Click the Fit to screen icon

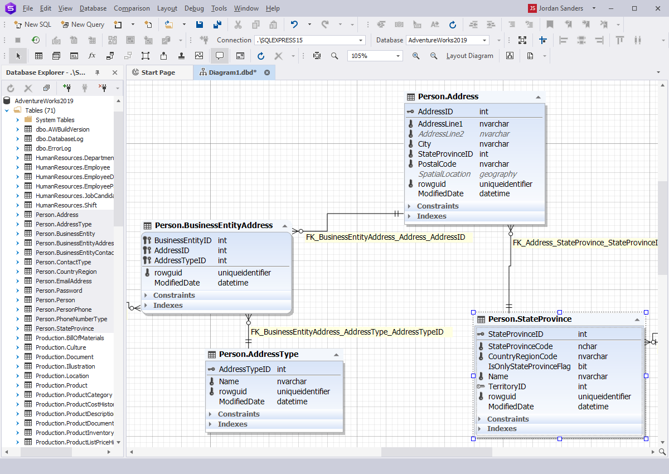(522, 40)
